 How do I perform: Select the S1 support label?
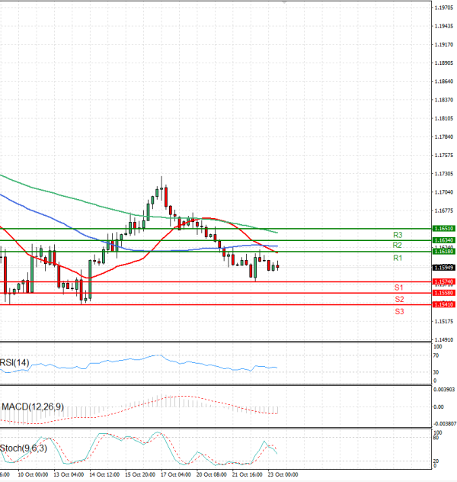tap(398, 288)
